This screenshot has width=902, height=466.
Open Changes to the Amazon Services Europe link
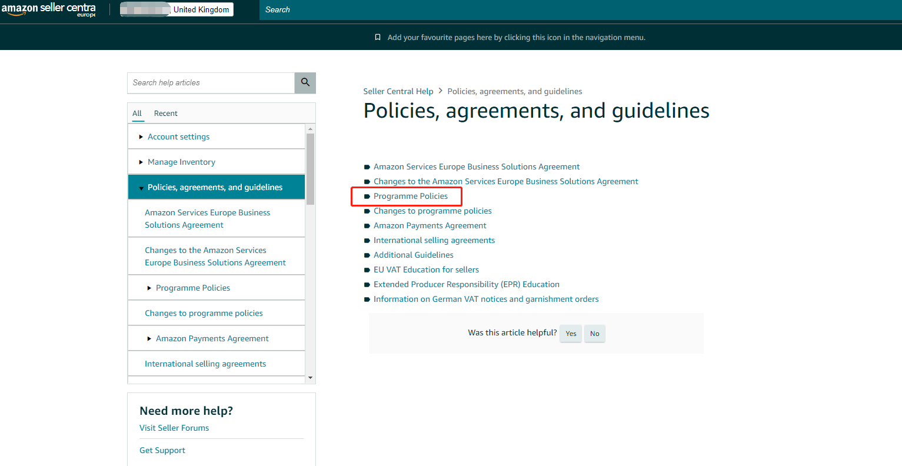pos(506,182)
